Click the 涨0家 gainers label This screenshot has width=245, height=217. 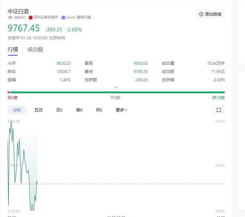click(13, 98)
